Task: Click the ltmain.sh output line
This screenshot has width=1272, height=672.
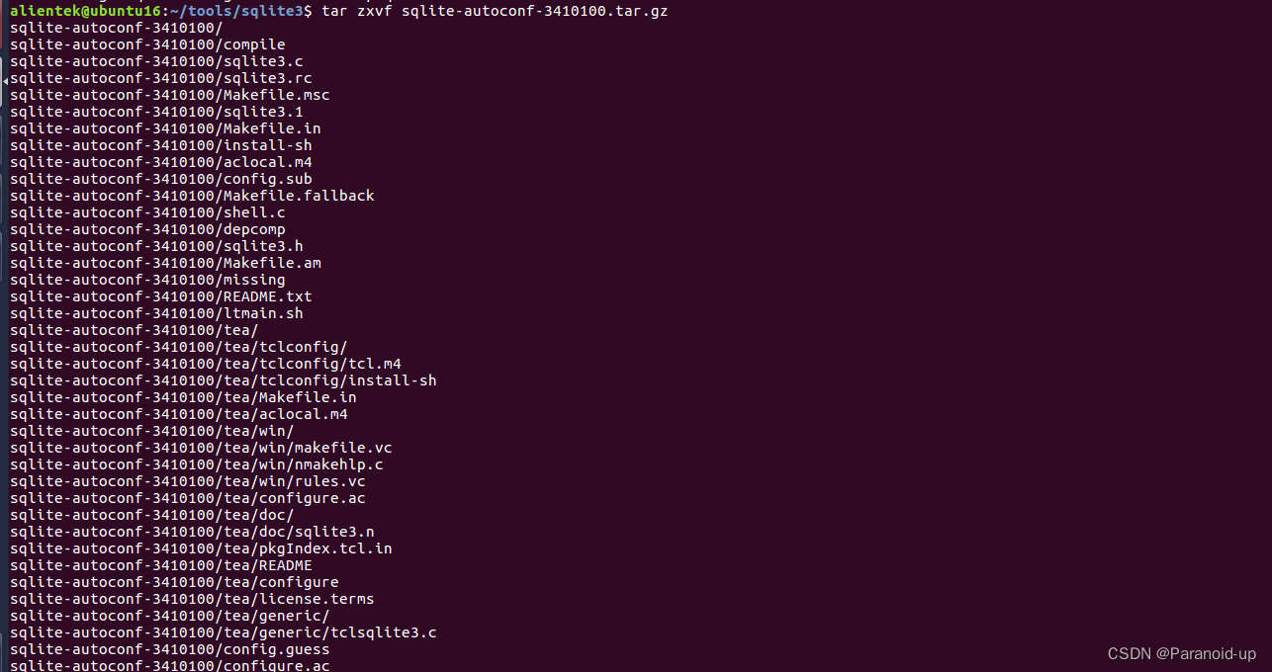Action: [x=156, y=313]
